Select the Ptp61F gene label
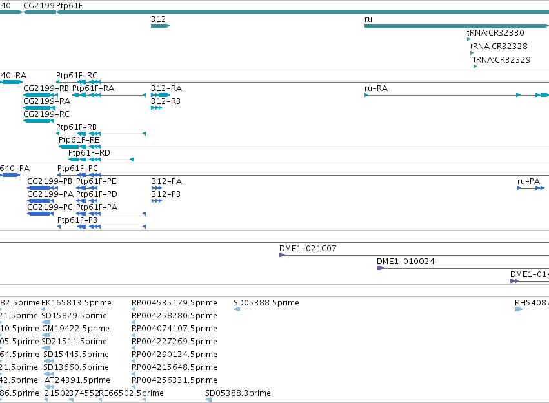549x403 pixels. [69, 6]
